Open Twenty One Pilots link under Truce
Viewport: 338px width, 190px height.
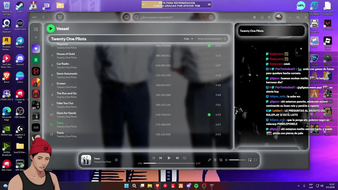coord(67,136)
